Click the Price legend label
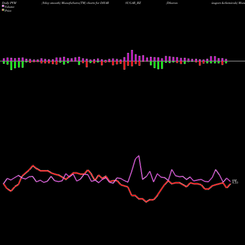 pyautogui.click(x=8, y=11)
